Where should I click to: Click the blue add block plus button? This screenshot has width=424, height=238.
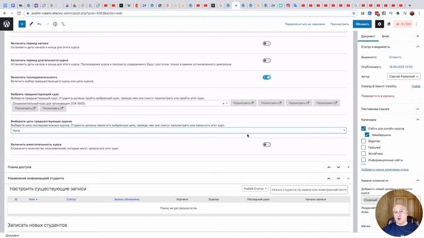22,24
